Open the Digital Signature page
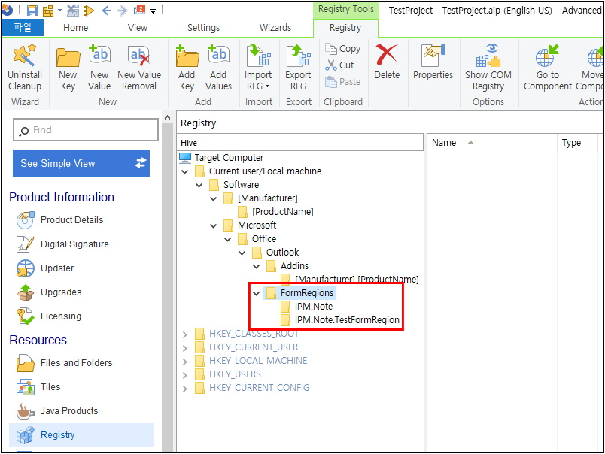 pos(74,244)
